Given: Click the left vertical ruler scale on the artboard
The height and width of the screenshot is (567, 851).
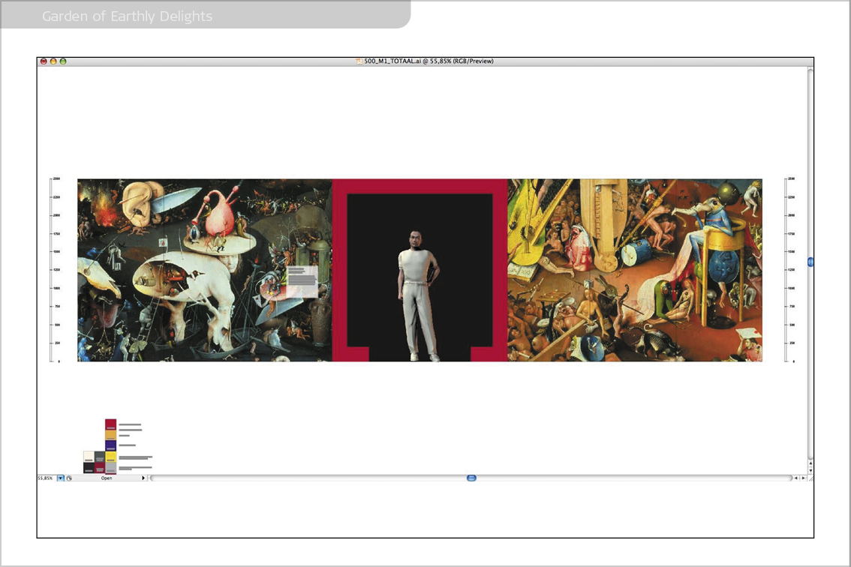Looking at the screenshot, I should tap(55, 270).
